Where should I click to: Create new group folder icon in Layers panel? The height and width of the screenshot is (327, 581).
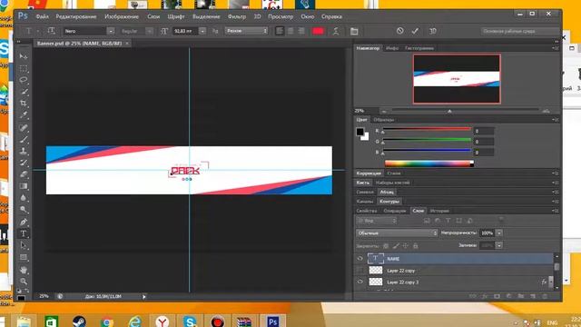(520, 296)
